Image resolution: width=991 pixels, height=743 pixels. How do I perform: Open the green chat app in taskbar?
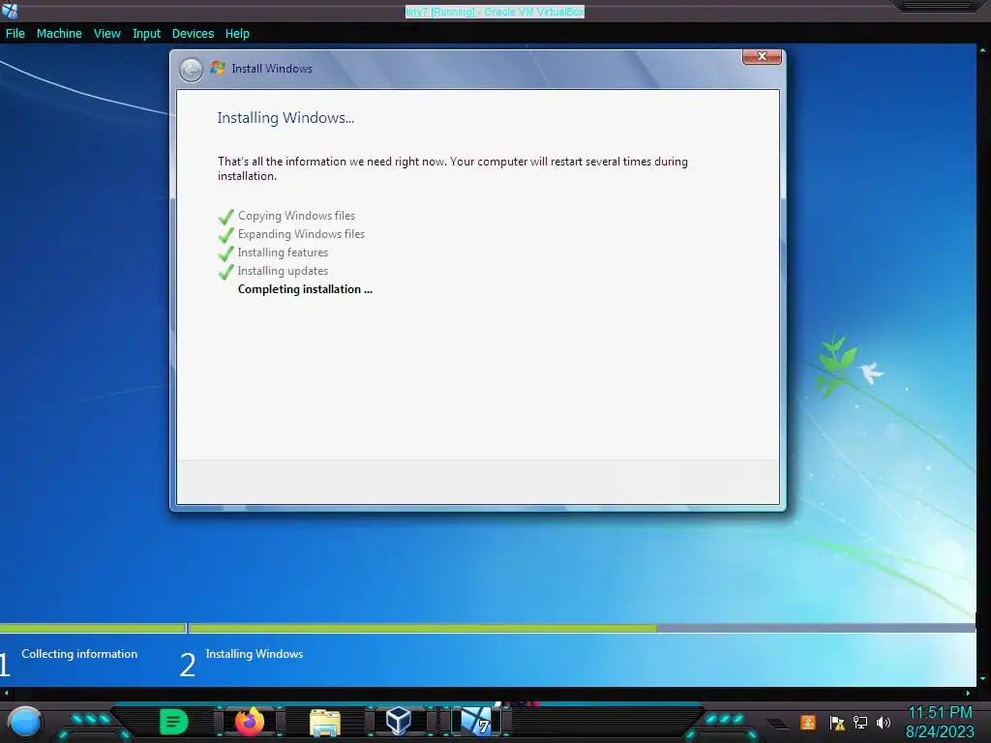173,722
